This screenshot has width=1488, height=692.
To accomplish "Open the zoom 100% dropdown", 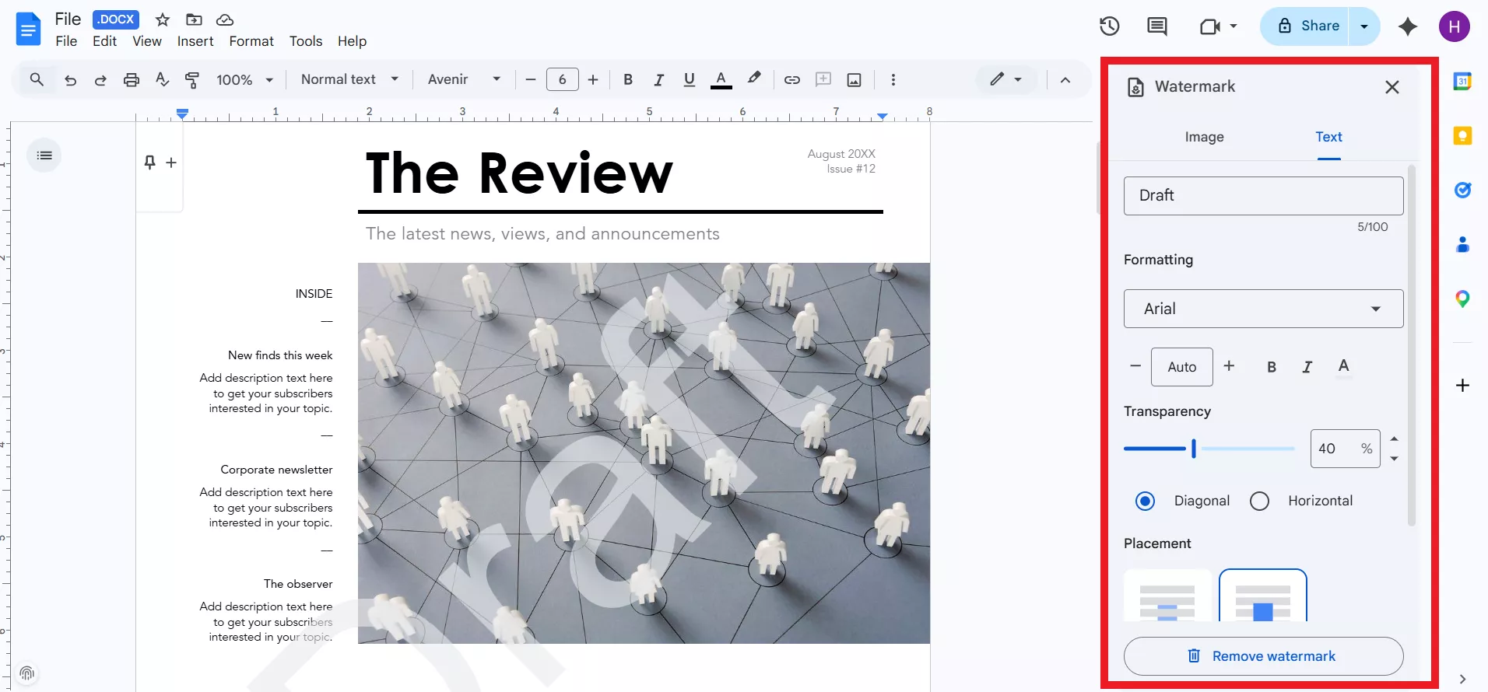I will [x=244, y=79].
